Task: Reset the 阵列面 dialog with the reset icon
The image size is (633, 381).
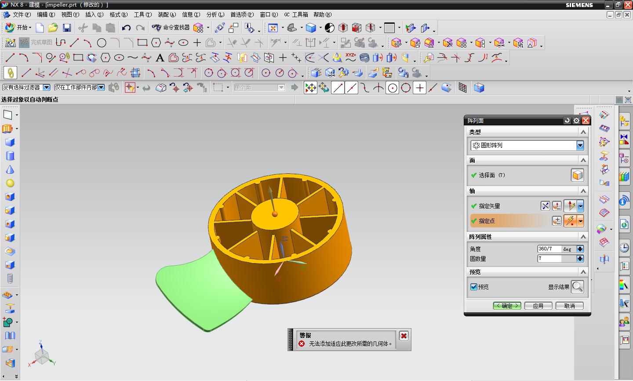Action: 567,121
